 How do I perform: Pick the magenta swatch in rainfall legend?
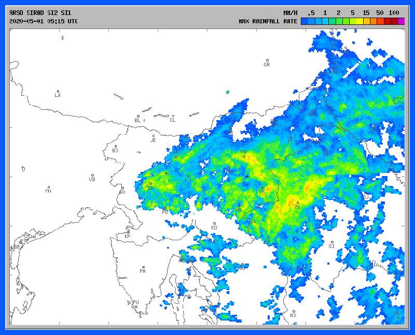(401, 21)
